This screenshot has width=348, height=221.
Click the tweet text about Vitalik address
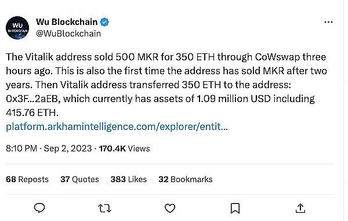click(x=166, y=85)
